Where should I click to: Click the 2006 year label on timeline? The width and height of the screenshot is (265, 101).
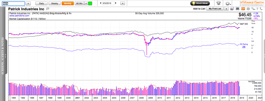point(123,98)
